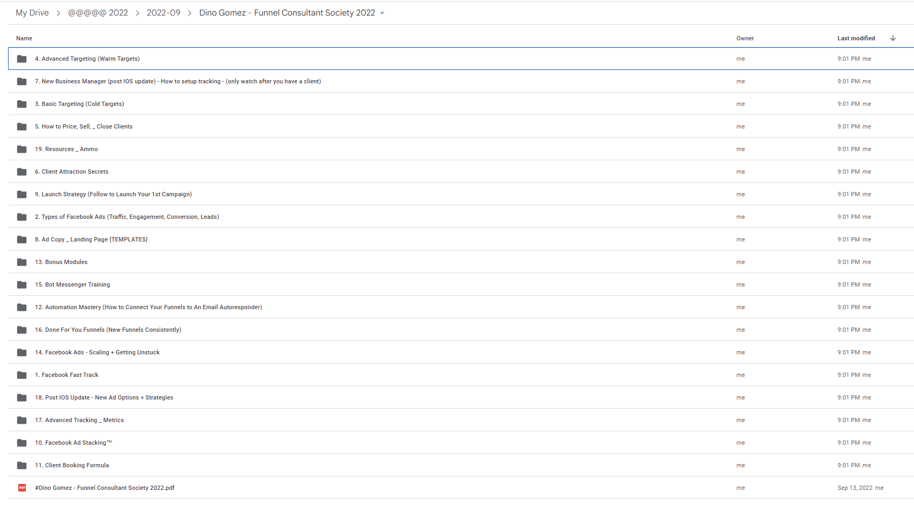914x513 pixels.
Task: Click folder icon for 5. How to Price, Sell
Action: (22, 127)
